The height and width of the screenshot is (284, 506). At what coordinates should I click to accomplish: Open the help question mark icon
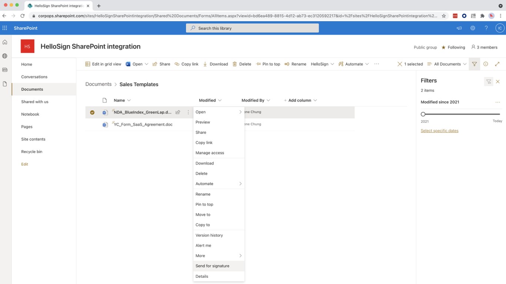pyautogui.click(x=486, y=28)
